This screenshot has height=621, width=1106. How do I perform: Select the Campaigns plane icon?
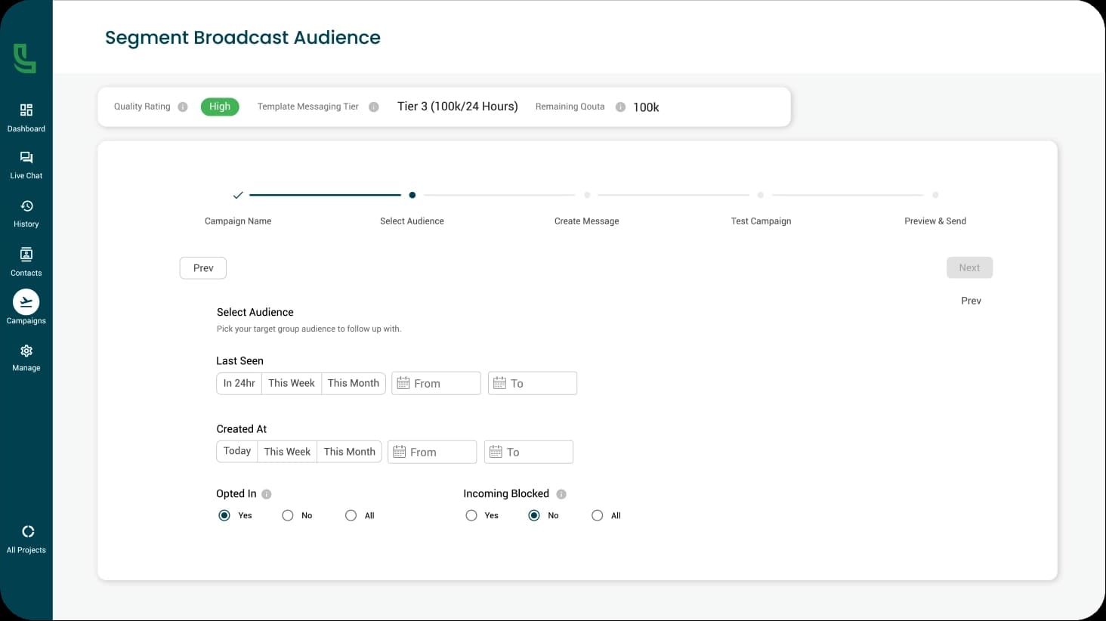pos(26,302)
